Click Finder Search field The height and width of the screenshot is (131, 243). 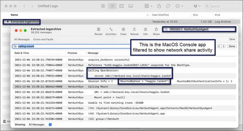pos(222,6)
